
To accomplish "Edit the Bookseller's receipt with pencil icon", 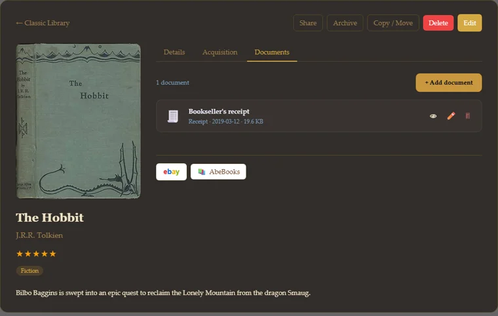I will (451, 116).
